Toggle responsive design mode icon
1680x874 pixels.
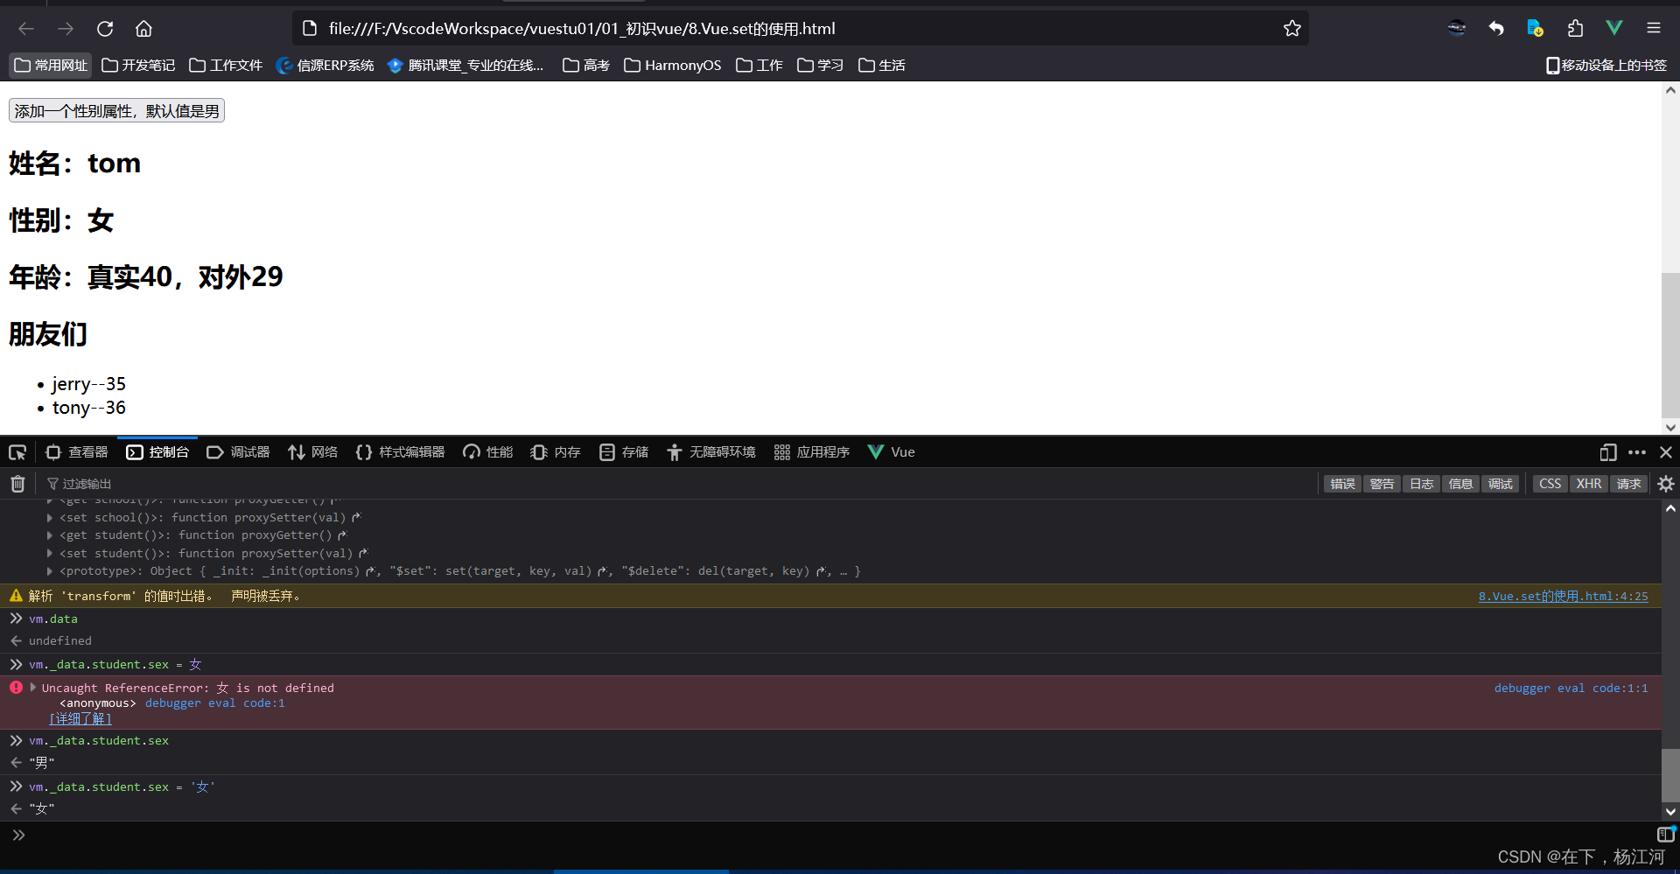pyautogui.click(x=1608, y=452)
